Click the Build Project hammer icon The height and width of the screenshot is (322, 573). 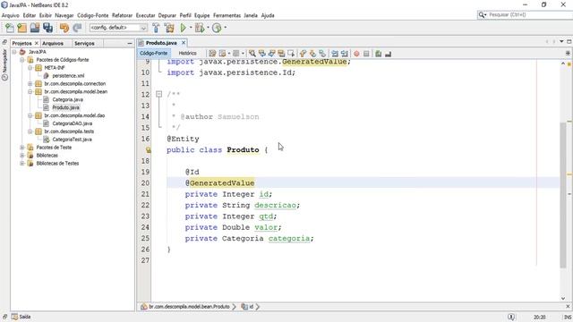click(x=156, y=28)
